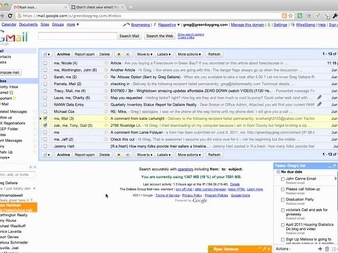Open Groups in the Google bar

tap(58, 25)
